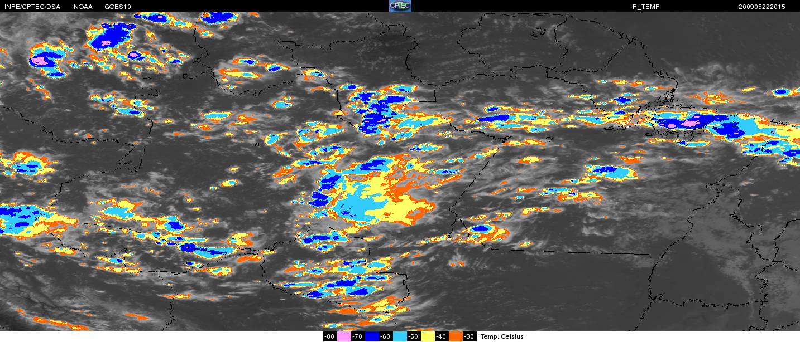
Task: Click the GOES10 satellite label
Action: click(x=118, y=7)
